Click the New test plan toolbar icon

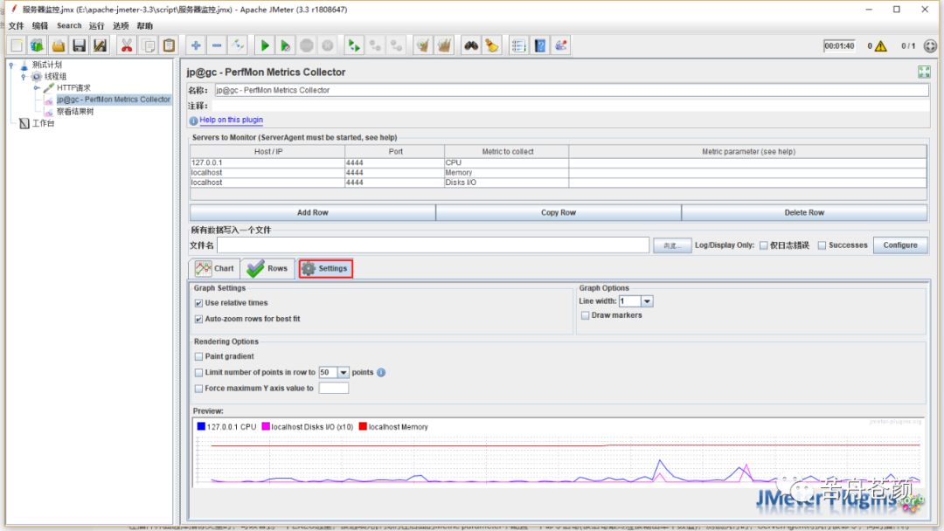17,45
